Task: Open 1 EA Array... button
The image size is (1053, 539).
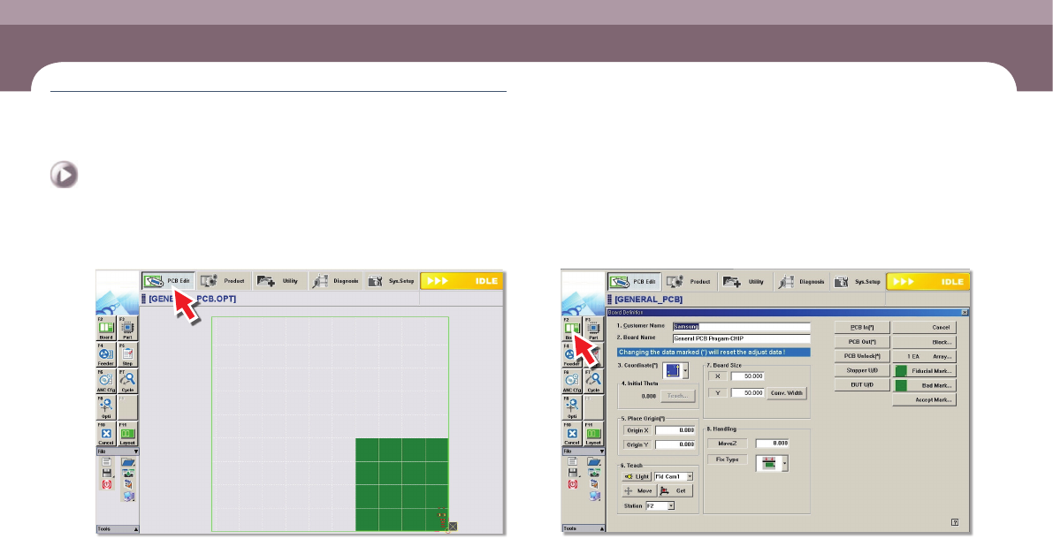Action: pyautogui.click(x=924, y=356)
